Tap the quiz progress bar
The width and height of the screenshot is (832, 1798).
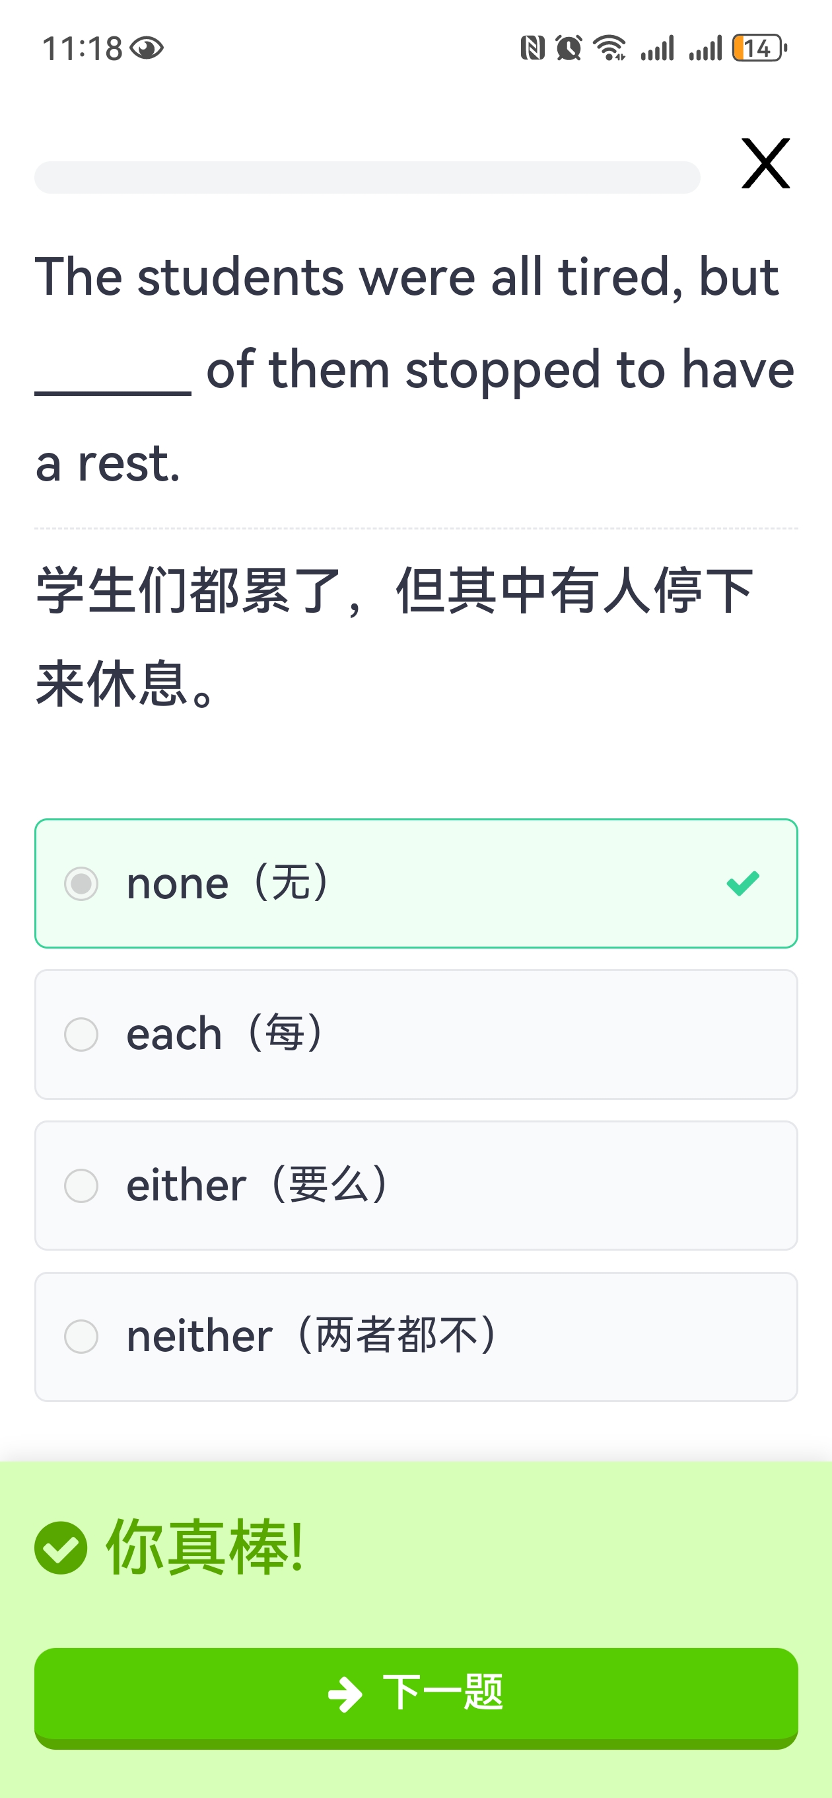[x=367, y=177]
